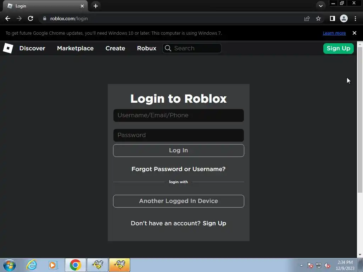The width and height of the screenshot is (363, 272).
Task: Open the Chrome three-dot menu
Action: (355, 18)
